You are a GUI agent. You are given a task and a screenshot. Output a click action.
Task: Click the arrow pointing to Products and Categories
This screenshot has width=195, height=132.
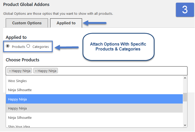tap(67, 47)
